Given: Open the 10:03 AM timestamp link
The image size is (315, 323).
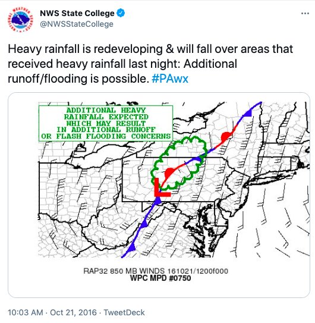Looking at the screenshot, I should pyautogui.click(x=26, y=312).
